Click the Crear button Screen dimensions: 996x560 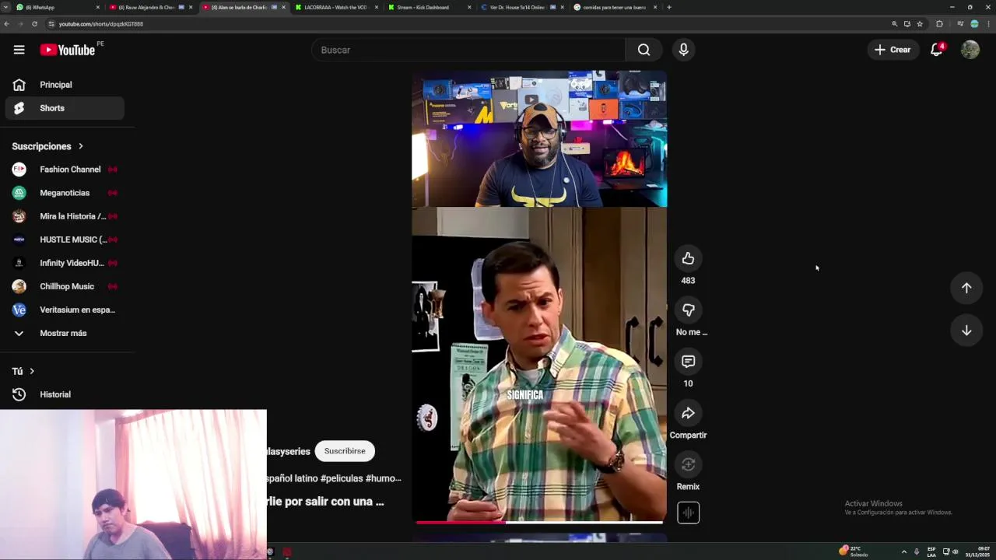point(893,50)
